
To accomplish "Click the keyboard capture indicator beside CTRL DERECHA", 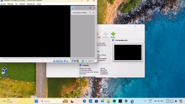I will (x=83, y=61).
